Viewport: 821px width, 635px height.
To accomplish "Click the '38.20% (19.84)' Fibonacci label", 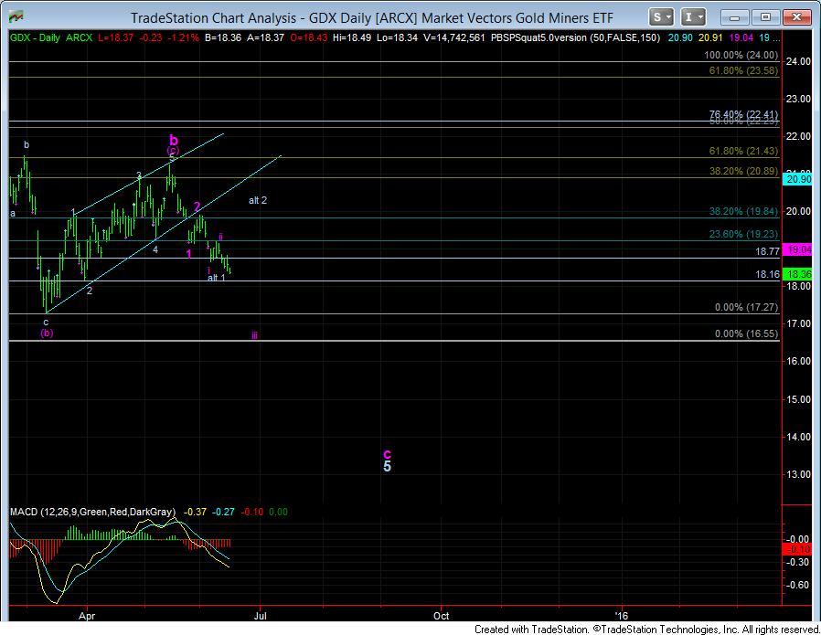I will pyautogui.click(x=743, y=211).
